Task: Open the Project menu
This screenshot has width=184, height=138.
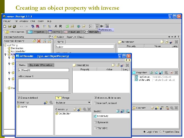Action: [7, 21]
